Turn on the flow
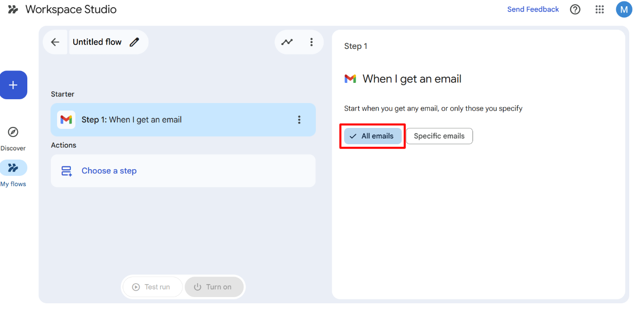Image resolution: width=635 pixels, height=310 pixels. (x=214, y=287)
